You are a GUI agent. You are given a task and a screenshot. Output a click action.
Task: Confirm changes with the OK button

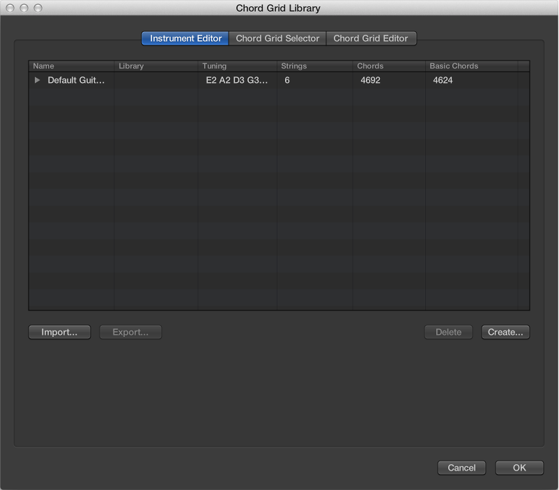tap(519, 468)
